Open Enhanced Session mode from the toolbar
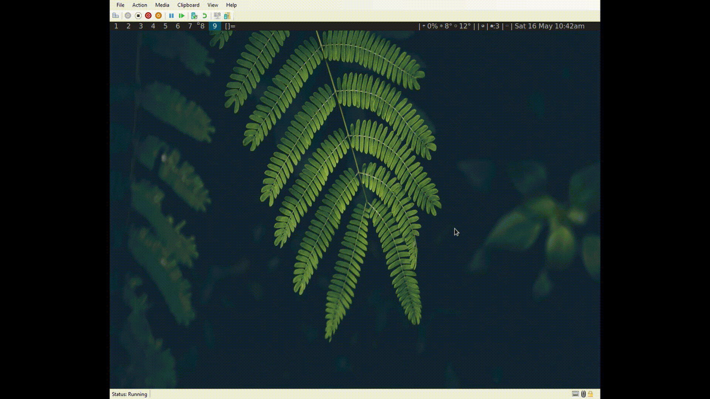Image resolution: width=710 pixels, height=399 pixels. point(217,16)
